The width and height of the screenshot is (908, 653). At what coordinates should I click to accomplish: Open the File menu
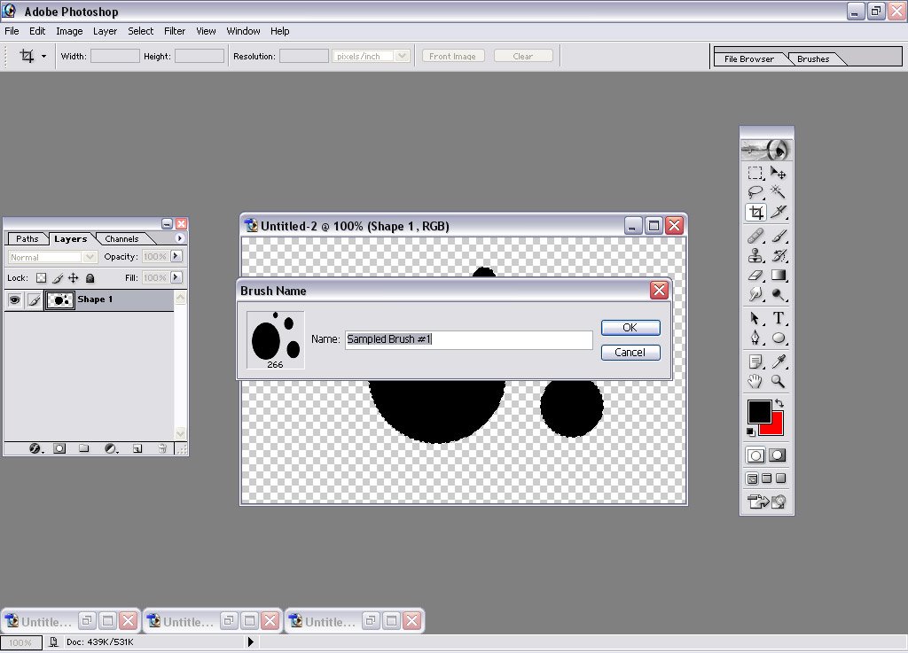click(12, 31)
